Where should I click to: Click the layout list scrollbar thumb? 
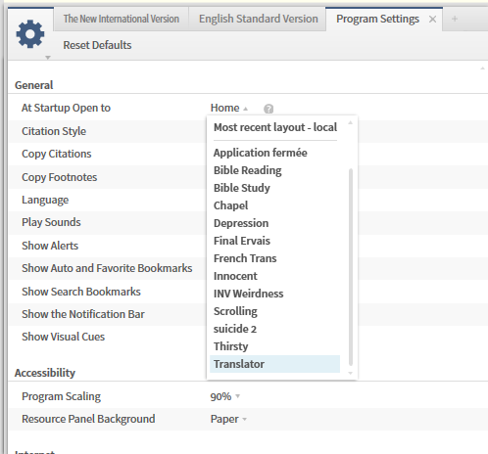pos(351,267)
